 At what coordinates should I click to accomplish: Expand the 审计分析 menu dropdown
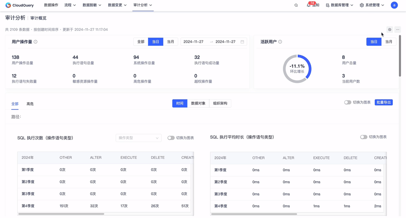click(143, 5)
